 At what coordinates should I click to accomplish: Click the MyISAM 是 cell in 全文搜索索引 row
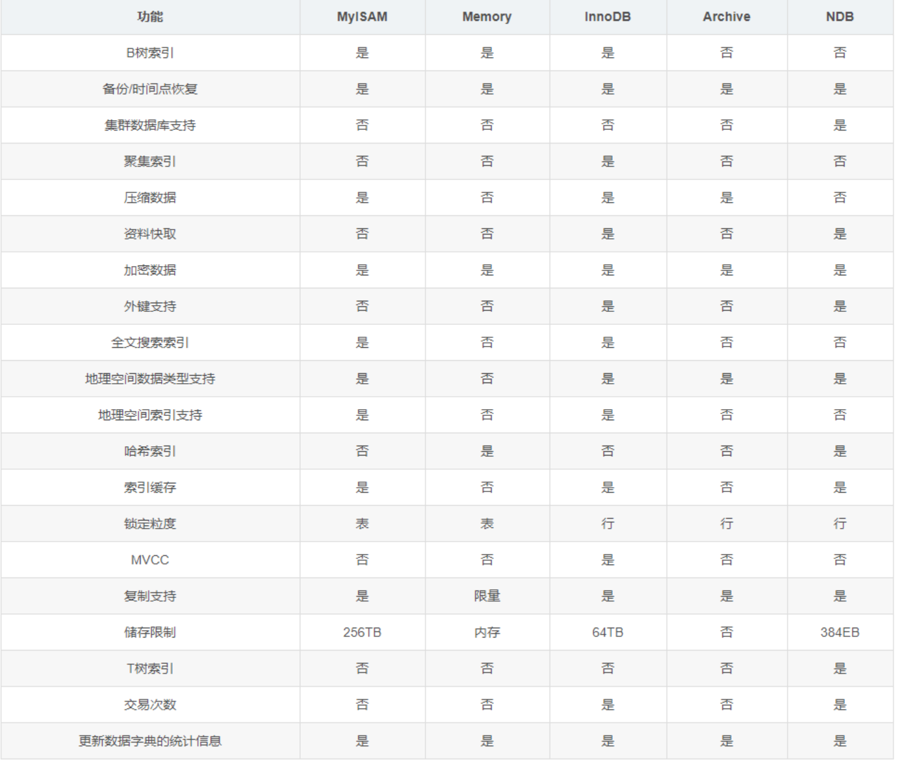(362, 342)
